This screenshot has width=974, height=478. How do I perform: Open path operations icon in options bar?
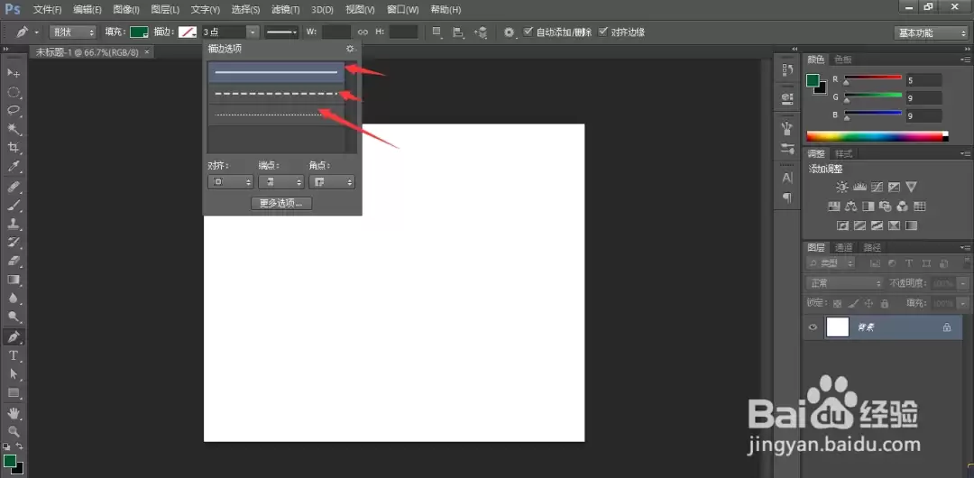(437, 32)
